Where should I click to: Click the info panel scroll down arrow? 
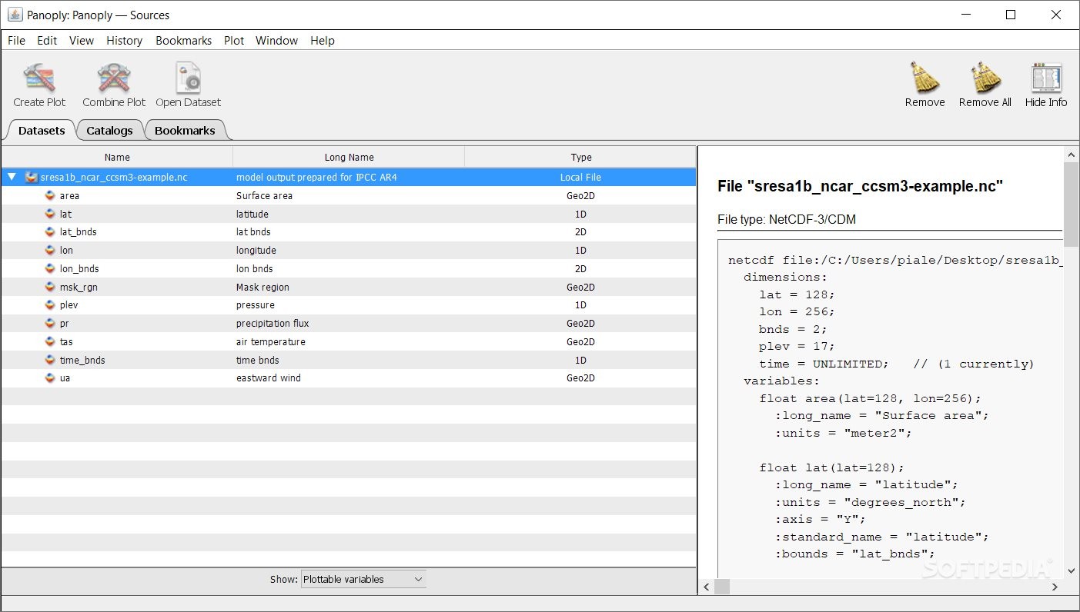click(1071, 571)
